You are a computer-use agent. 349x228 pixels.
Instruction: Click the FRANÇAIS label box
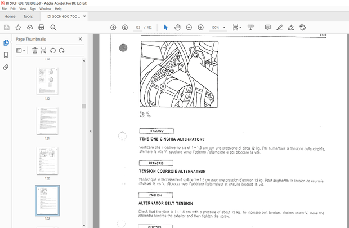click(156, 163)
